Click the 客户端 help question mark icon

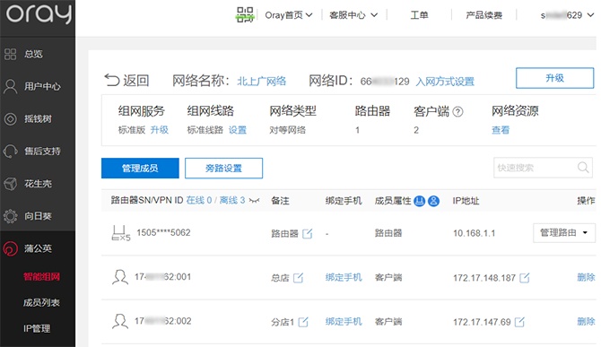point(457,111)
